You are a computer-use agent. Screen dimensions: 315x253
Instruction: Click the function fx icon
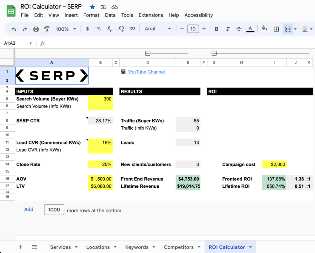tap(43, 43)
